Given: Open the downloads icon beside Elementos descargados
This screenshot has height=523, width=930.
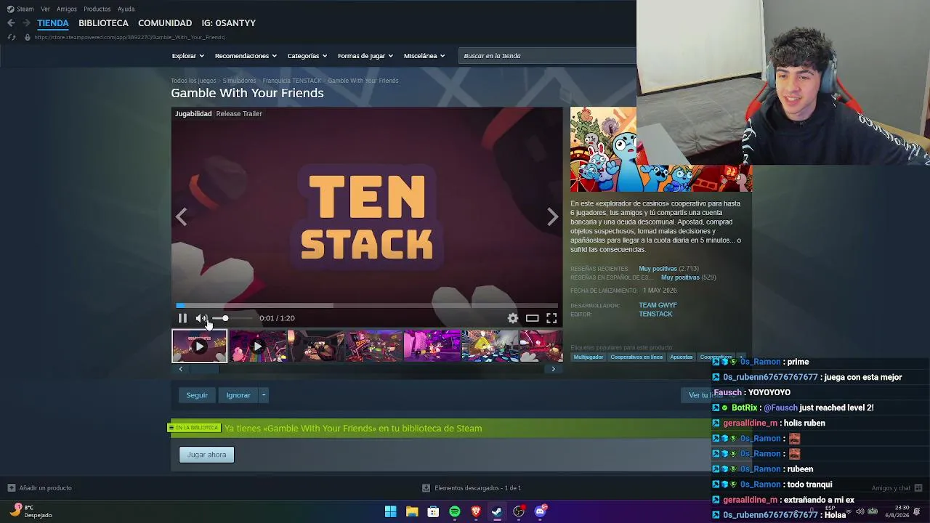Looking at the screenshot, I should pyautogui.click(x=426, y=488).
